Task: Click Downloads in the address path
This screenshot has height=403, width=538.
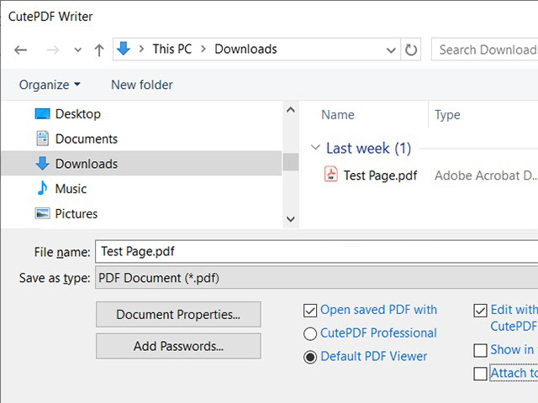Action: click(x=245, y=49)
